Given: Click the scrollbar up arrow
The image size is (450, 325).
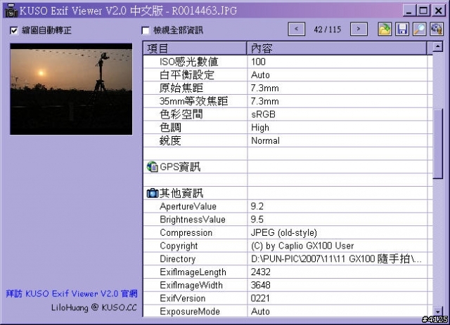Looking at the screenshot, I should [437, 46].
